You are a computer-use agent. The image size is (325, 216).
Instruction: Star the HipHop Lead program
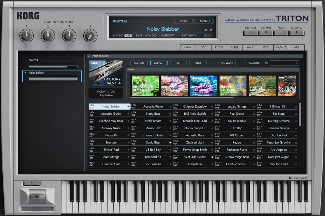[296, 164]
